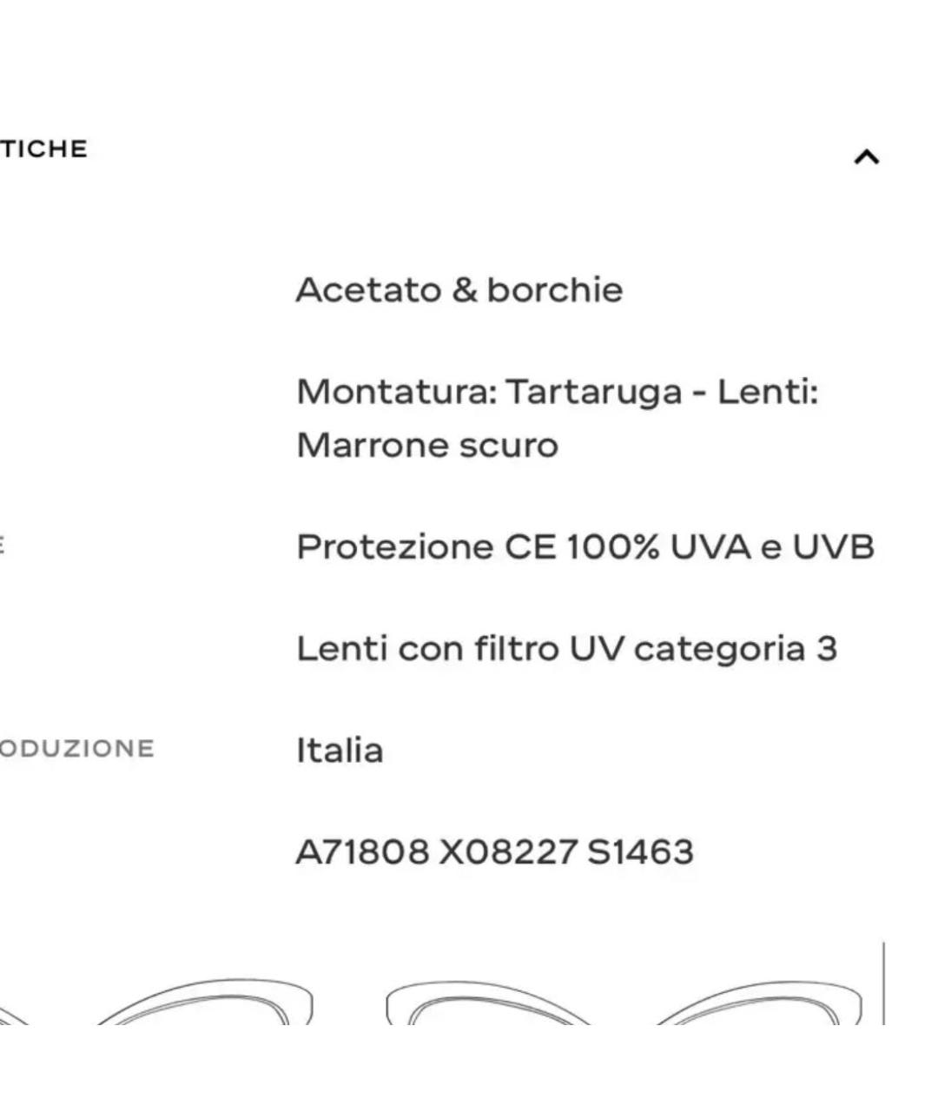Click the ODUZIONE label on left

pos(76,749)
